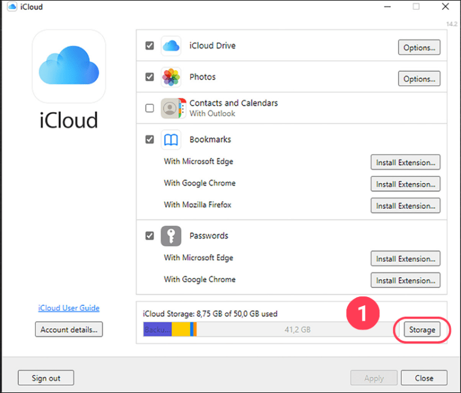This screenshot has width=461, height=393.
Task: Close the iCloud window with X
Action: tap(445, 7)
